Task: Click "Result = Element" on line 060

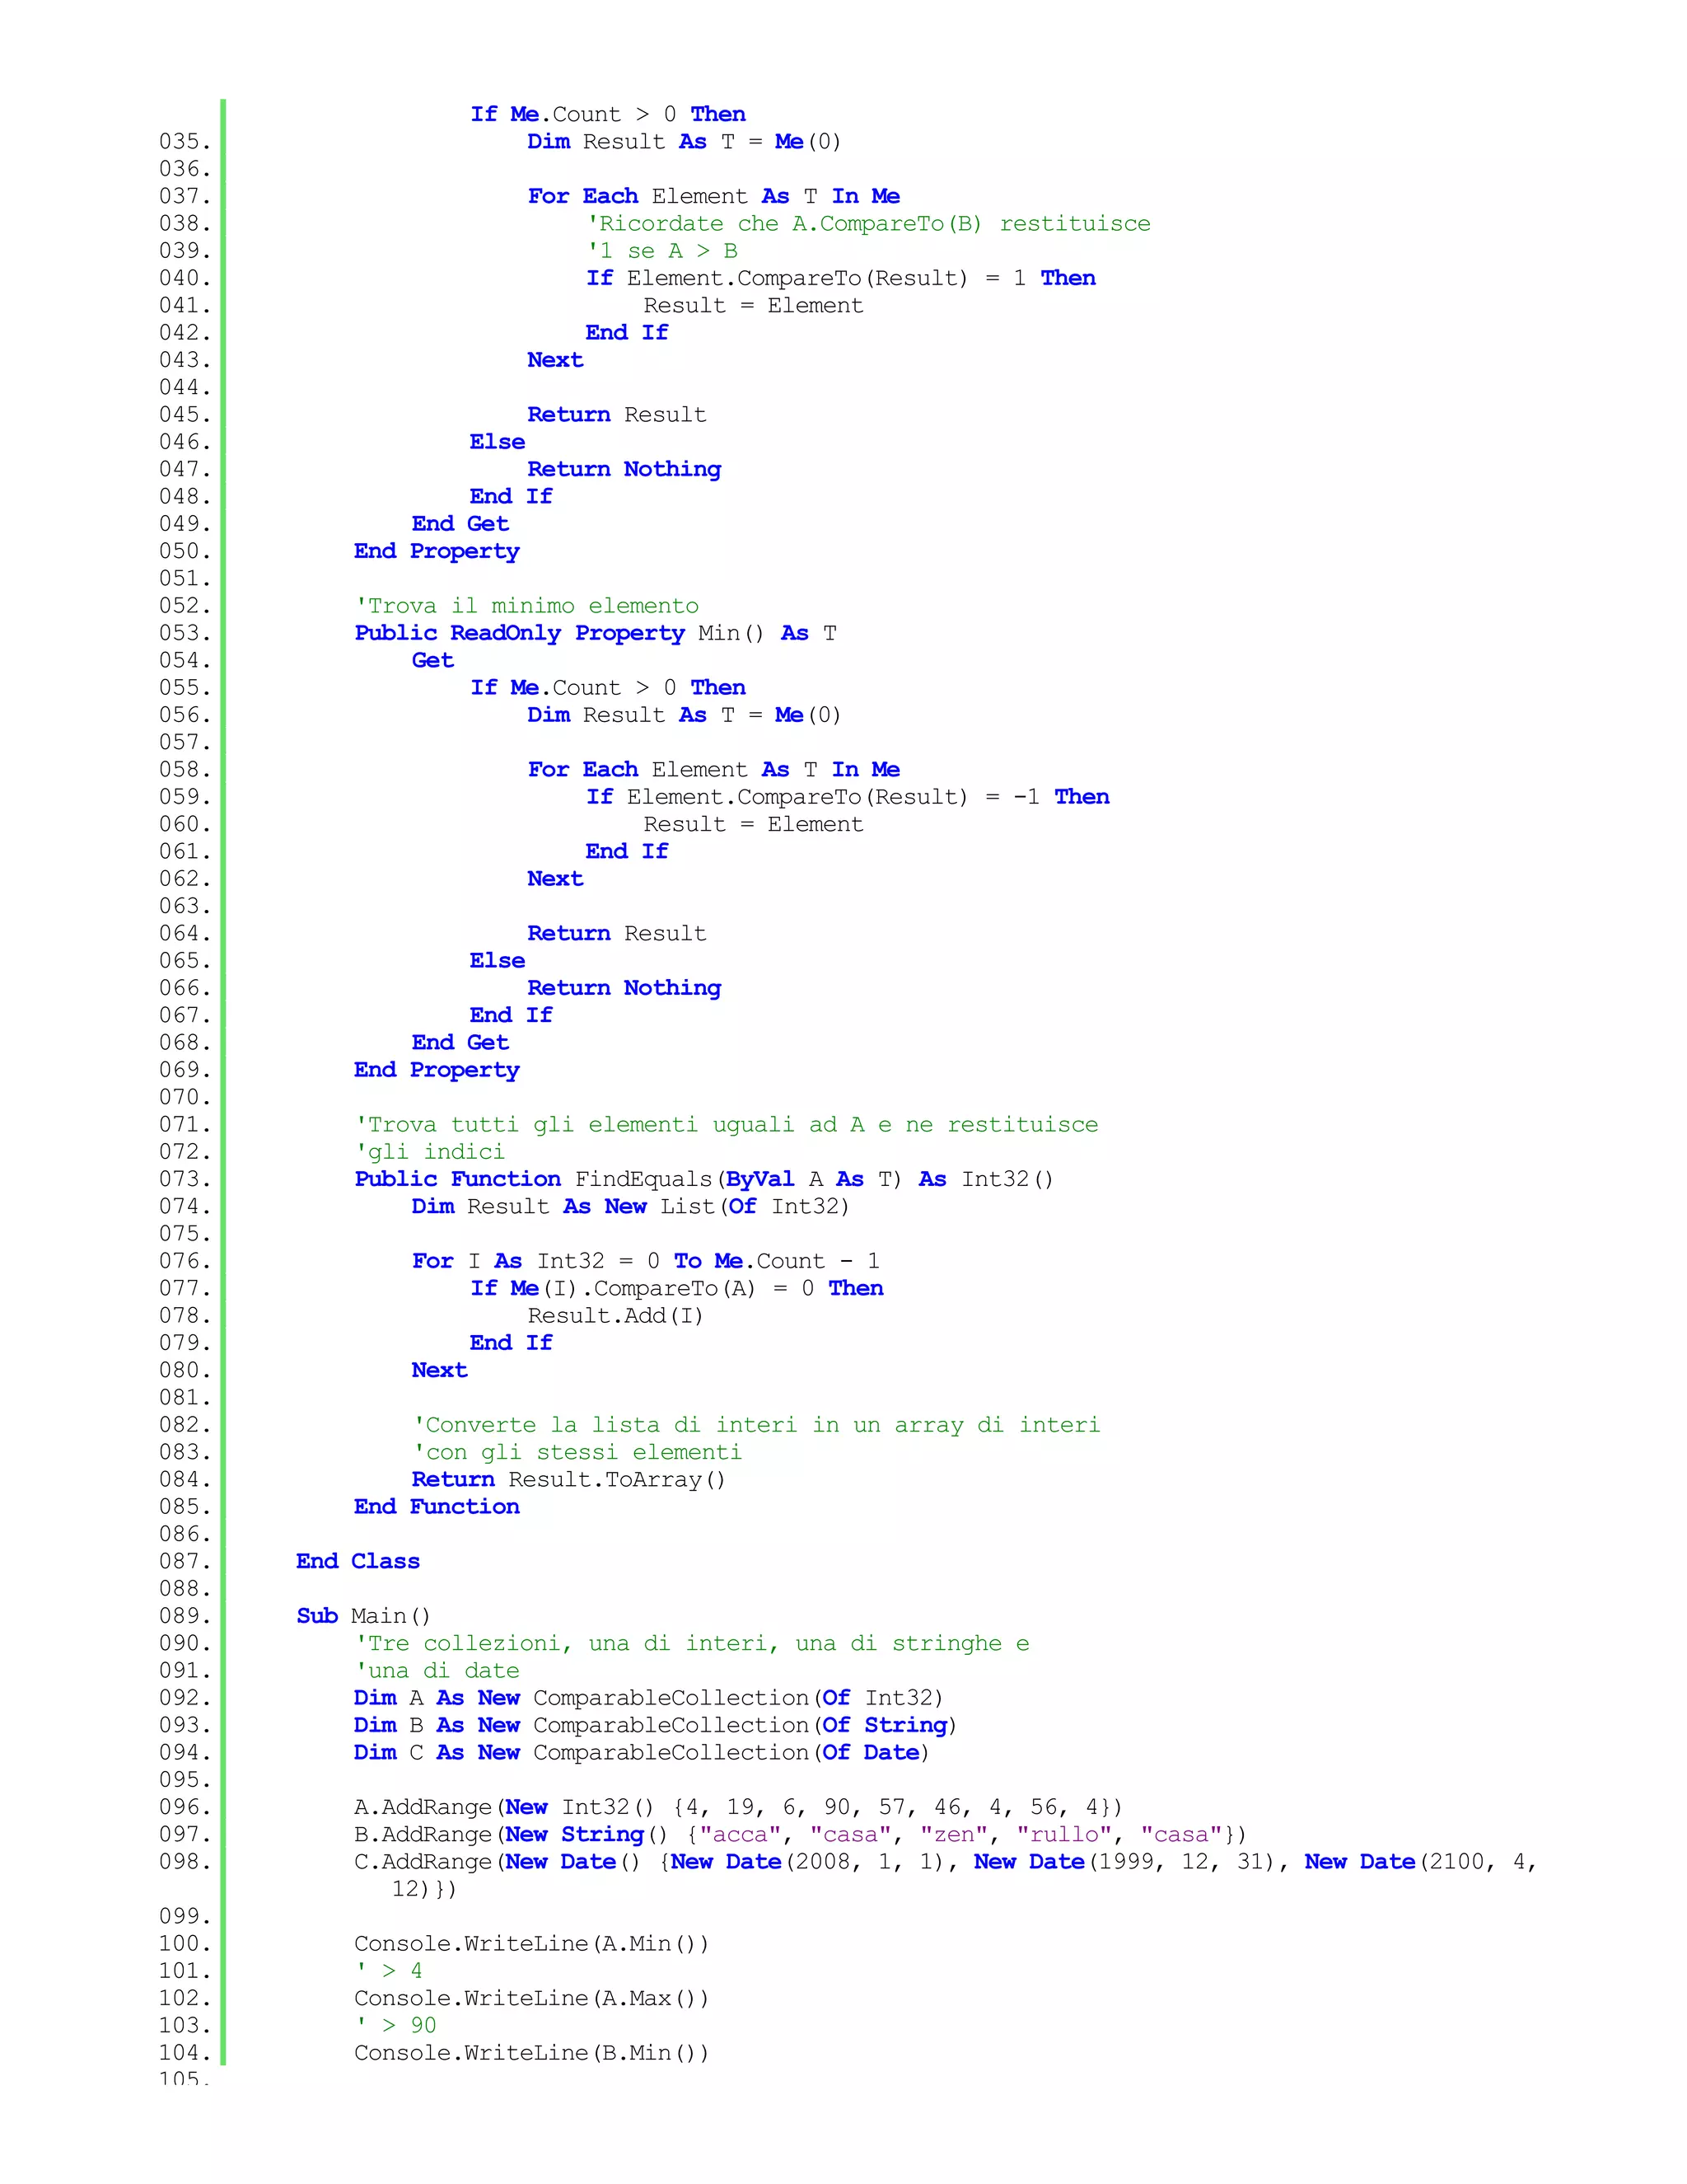Action: tap(753, 824)
